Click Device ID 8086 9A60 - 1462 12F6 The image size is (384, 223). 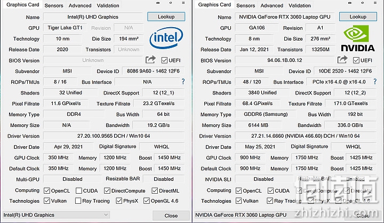click(x=153, y=71)
